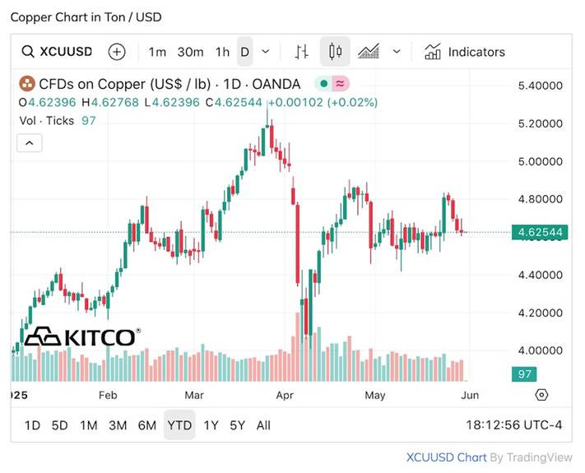Open the XCUUSD Chart link
Screen dimensions: 585x473
click(x=447, y=457)
